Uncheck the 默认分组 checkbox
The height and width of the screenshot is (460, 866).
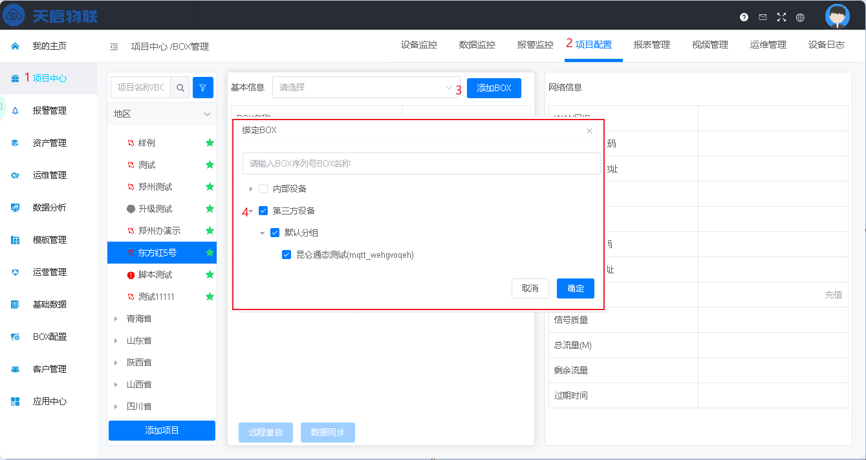pyautogui.click(x=275, y=233)
